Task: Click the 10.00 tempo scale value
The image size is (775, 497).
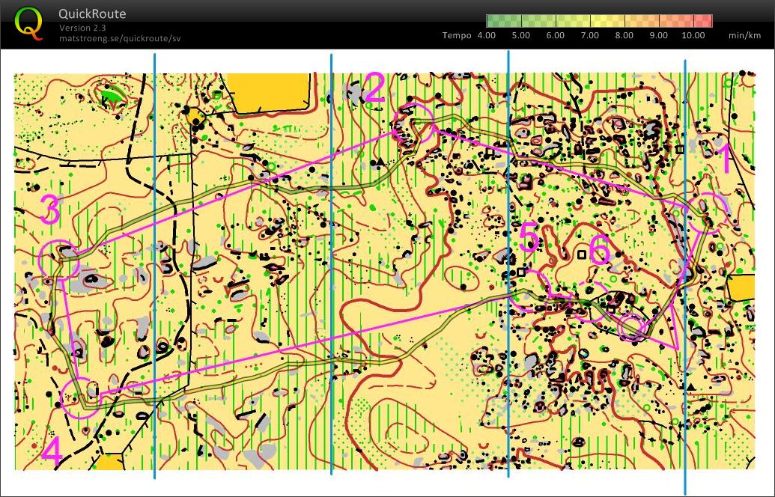Action: pyautogui.click(x=693, y=35)
